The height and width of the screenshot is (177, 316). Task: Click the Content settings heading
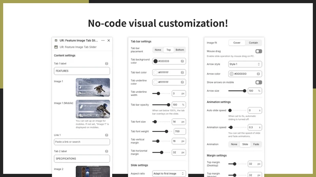click(65, 55)
